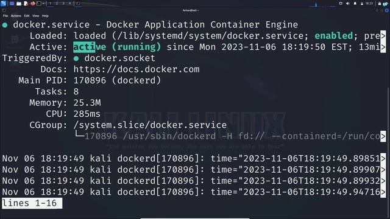The image size is (390, 219).
Task: Open the Kali applications menu icon
Action: (3, 3)
